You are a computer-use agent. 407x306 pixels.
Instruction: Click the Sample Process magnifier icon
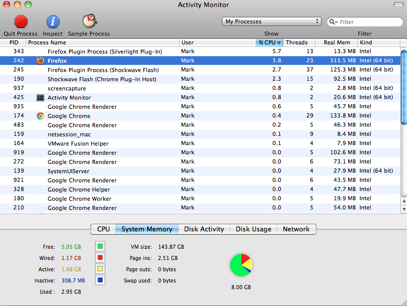[x=90, y=21]
